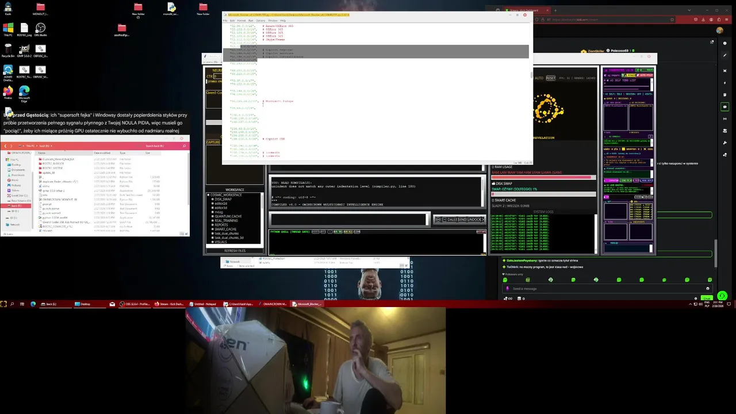Click the Edge icon in the taskbar

pos(33,304)
